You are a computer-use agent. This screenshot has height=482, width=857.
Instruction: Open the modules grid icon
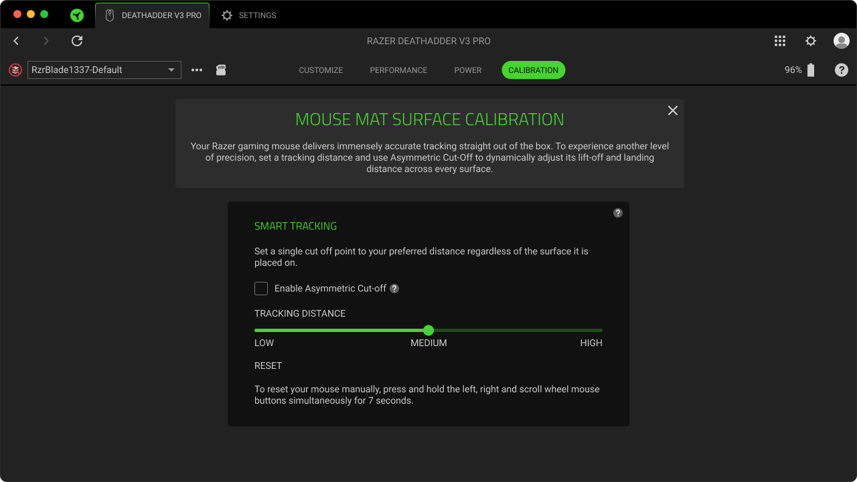(x=780, y=41)
